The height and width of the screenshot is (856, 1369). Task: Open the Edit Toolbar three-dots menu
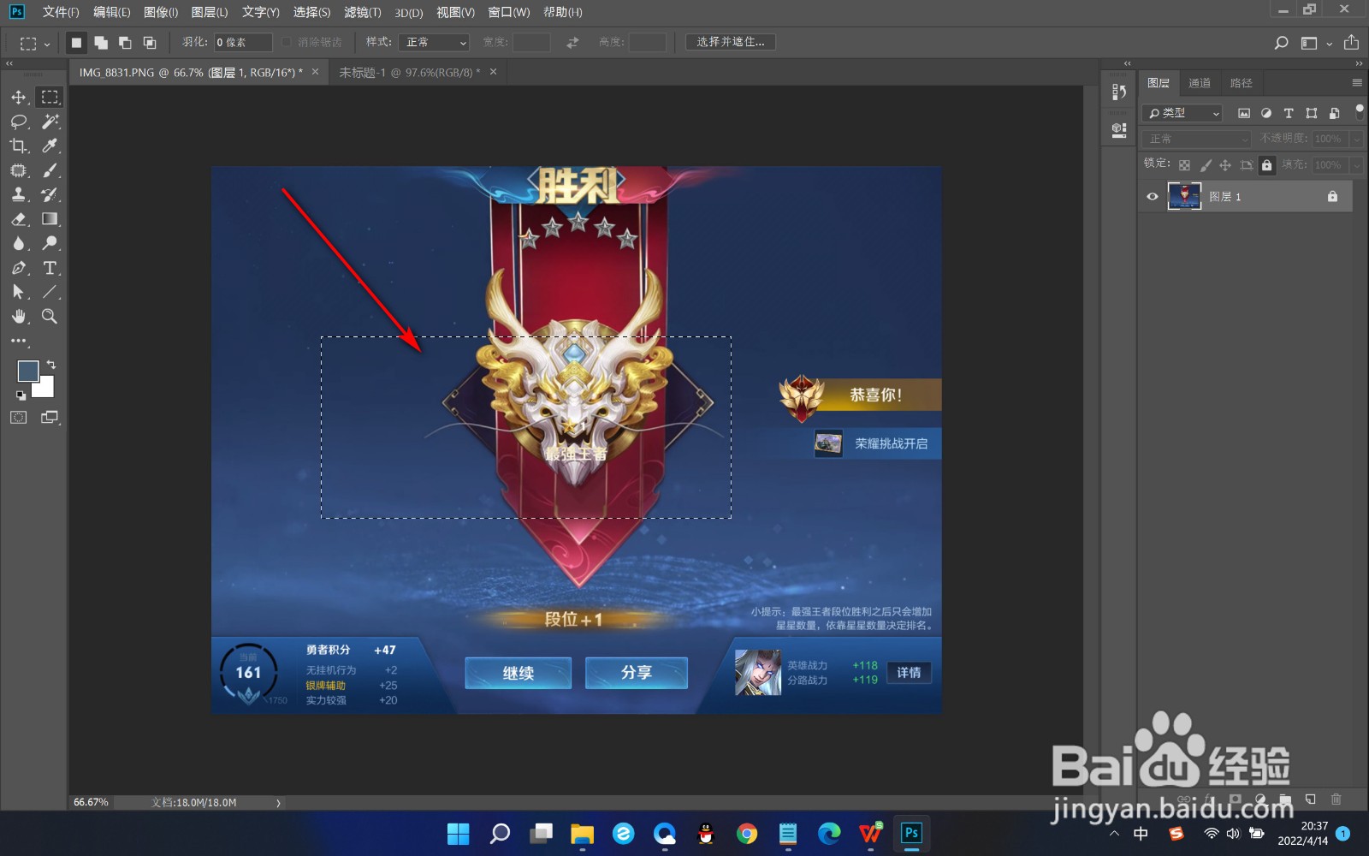pyautogui.click(x=19, y=341)
